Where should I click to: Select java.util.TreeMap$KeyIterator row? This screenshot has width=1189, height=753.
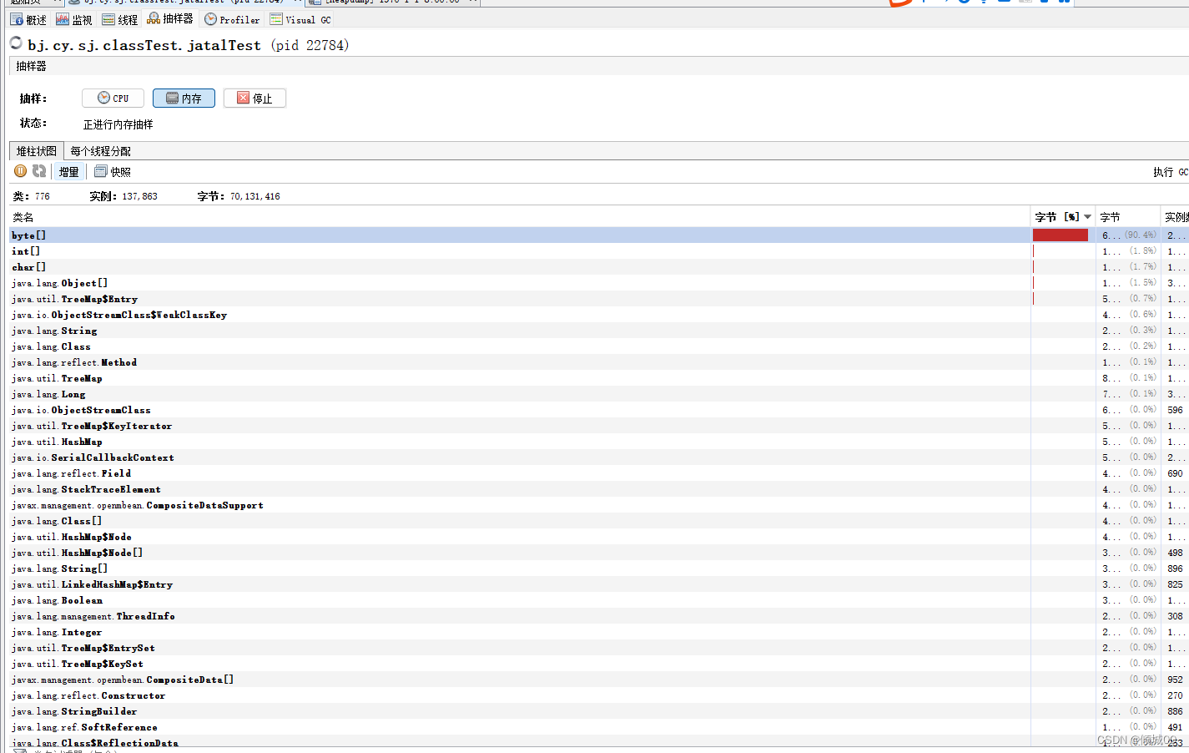(599, 426)
